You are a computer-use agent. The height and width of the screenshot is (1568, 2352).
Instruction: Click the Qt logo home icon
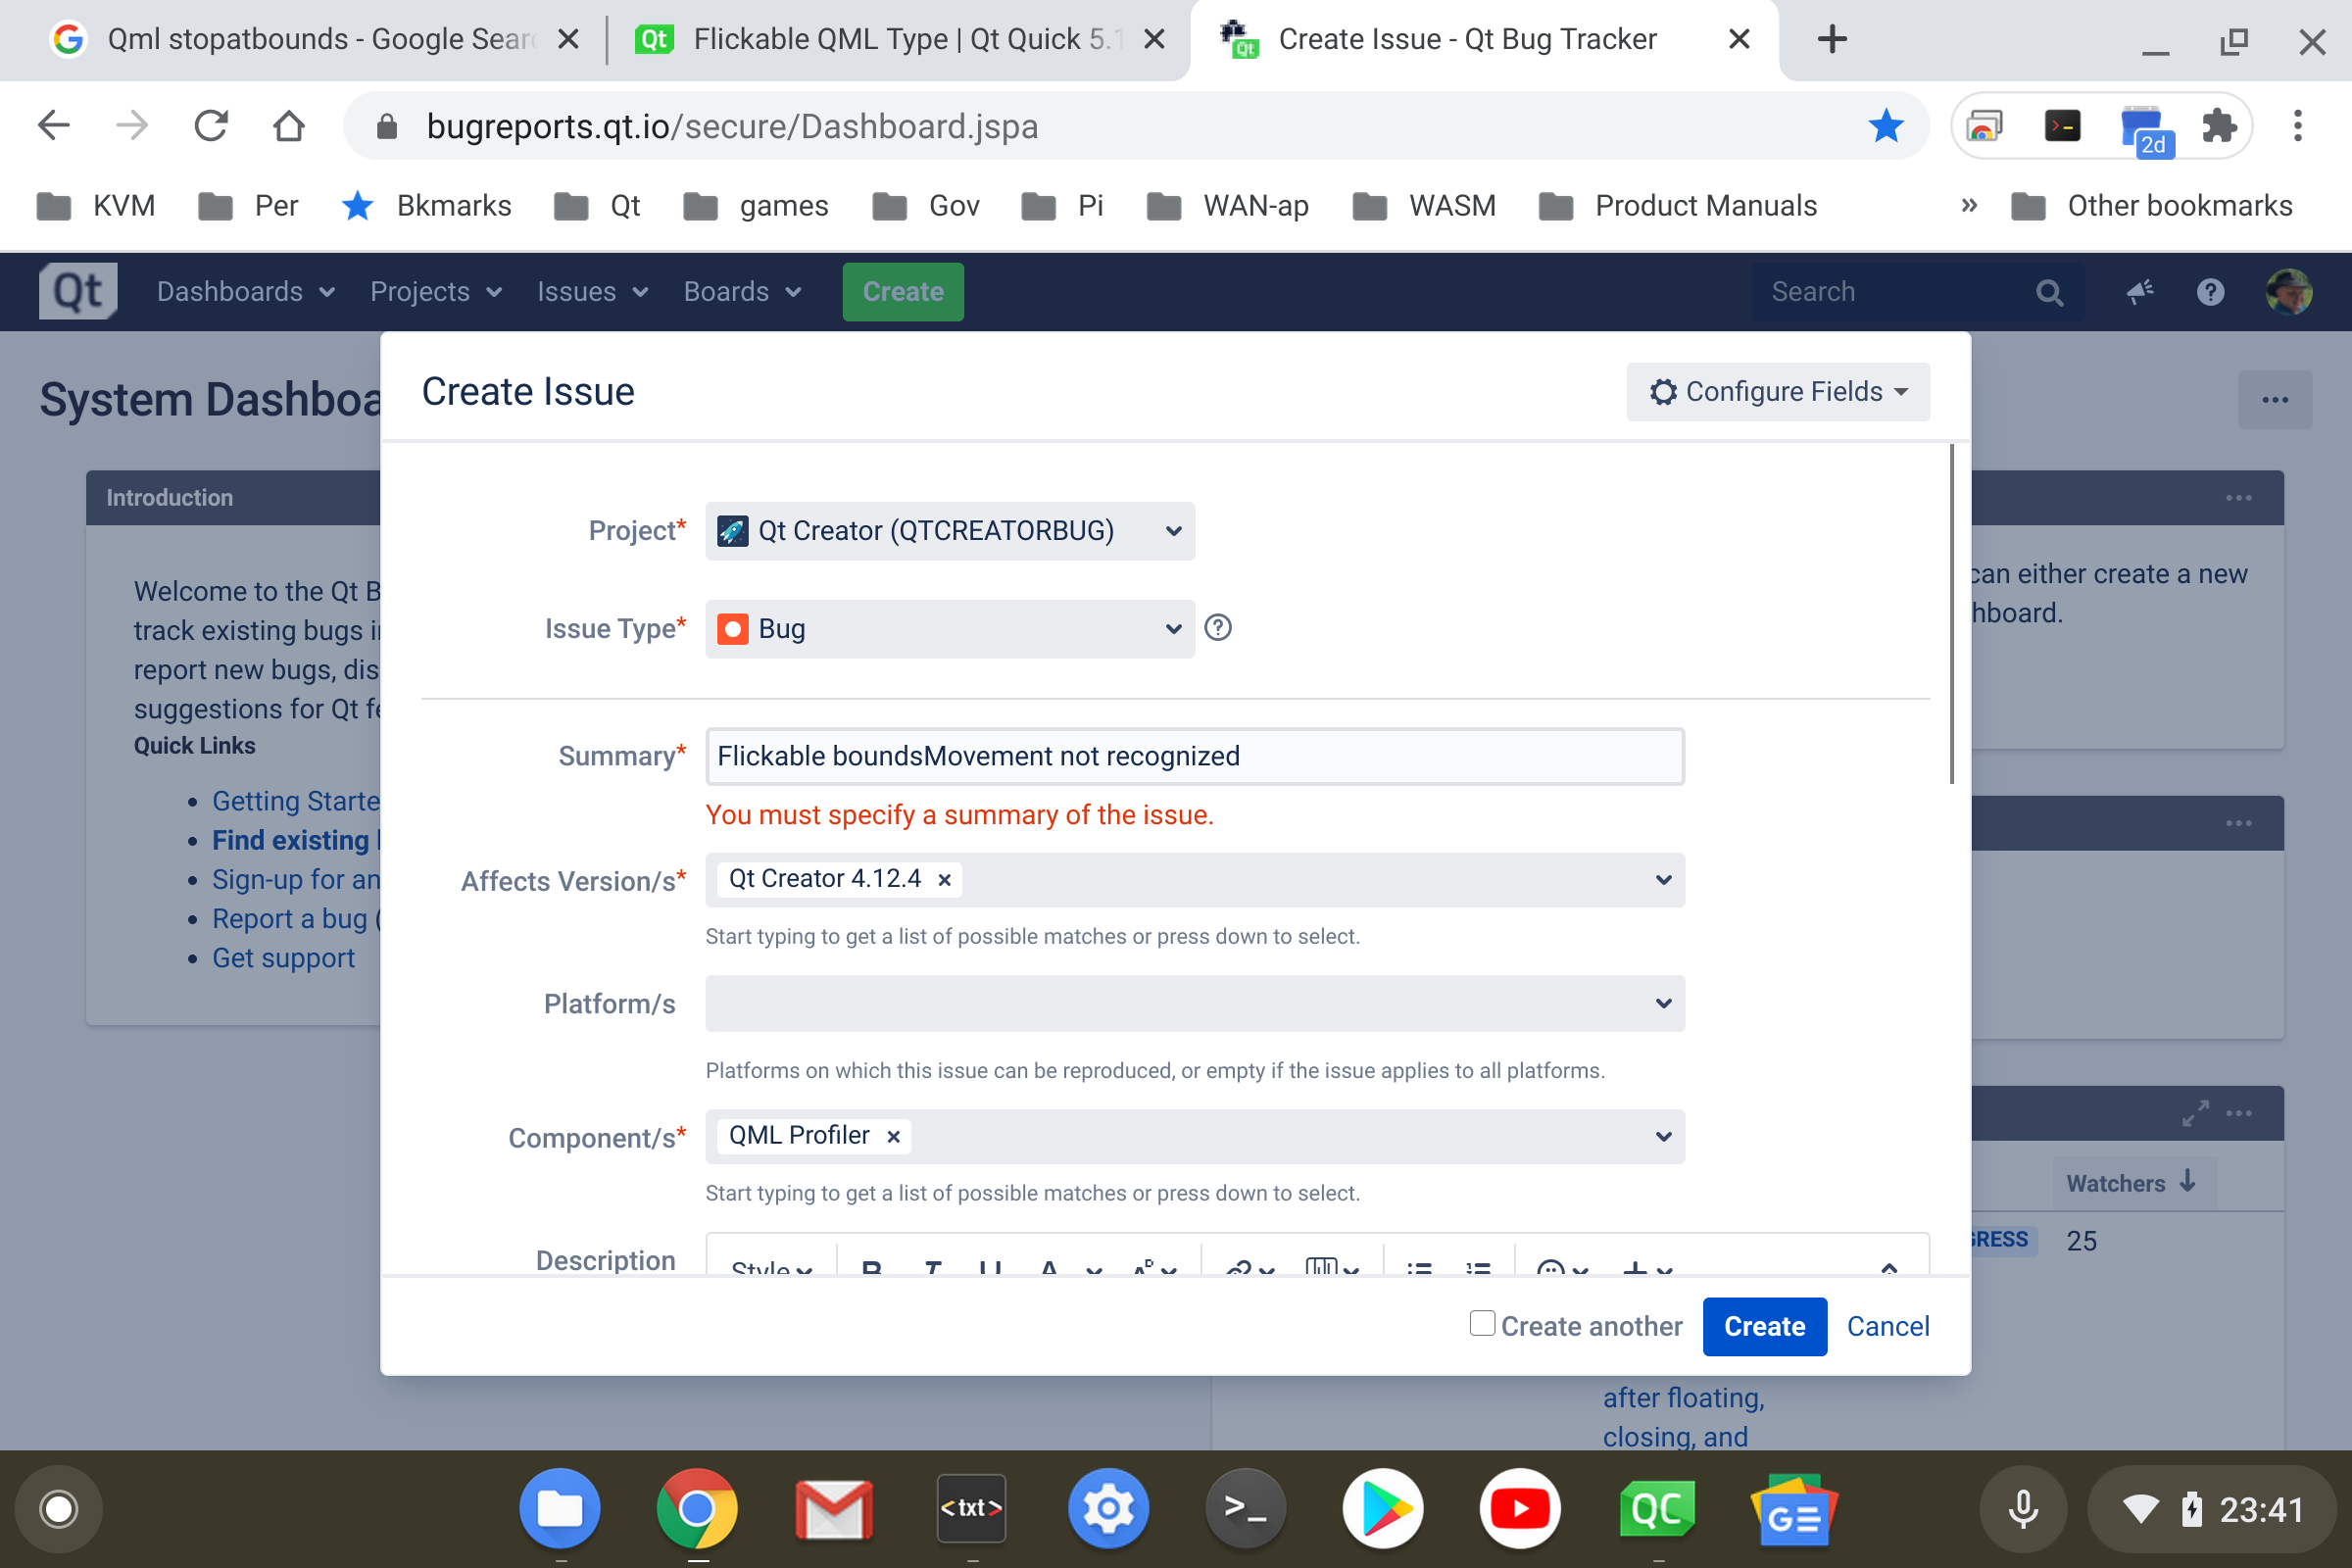78,292
